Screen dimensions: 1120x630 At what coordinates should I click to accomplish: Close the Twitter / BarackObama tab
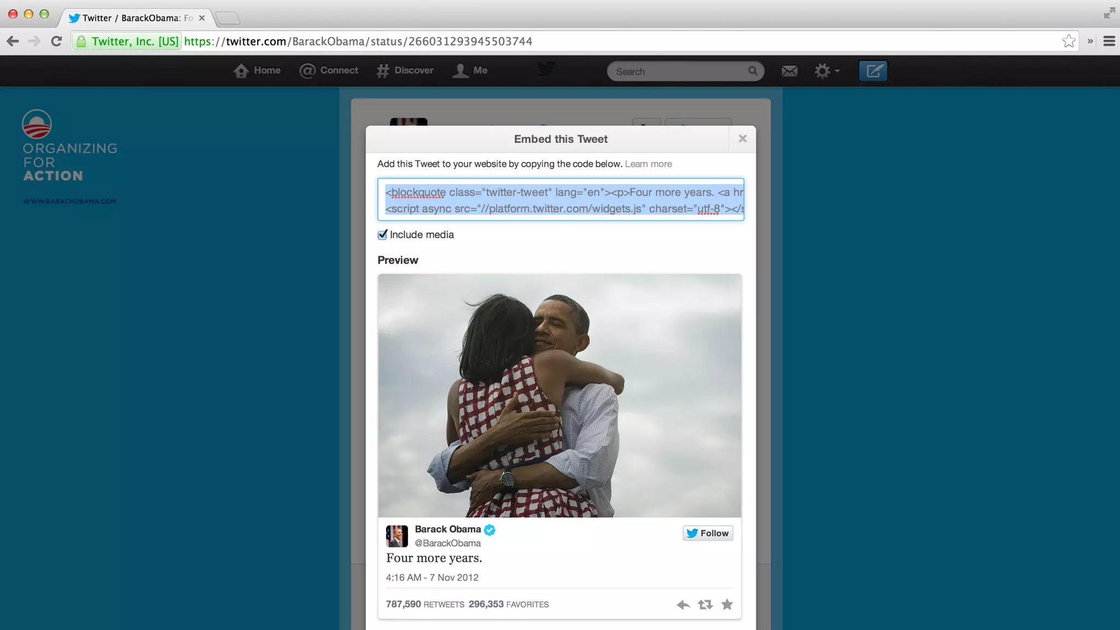click(202, 18)
